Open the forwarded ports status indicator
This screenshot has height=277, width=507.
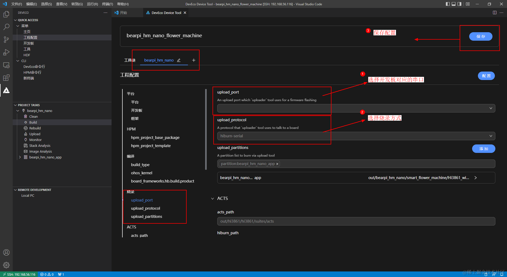[x=61, y=274]
